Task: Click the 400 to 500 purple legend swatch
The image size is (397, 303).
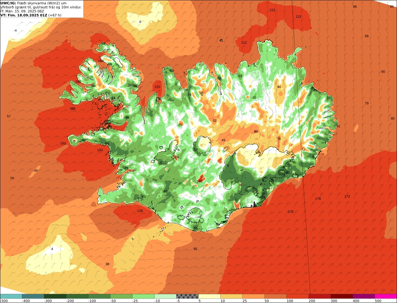Action: pyautogui.click(x=364, y=296)
